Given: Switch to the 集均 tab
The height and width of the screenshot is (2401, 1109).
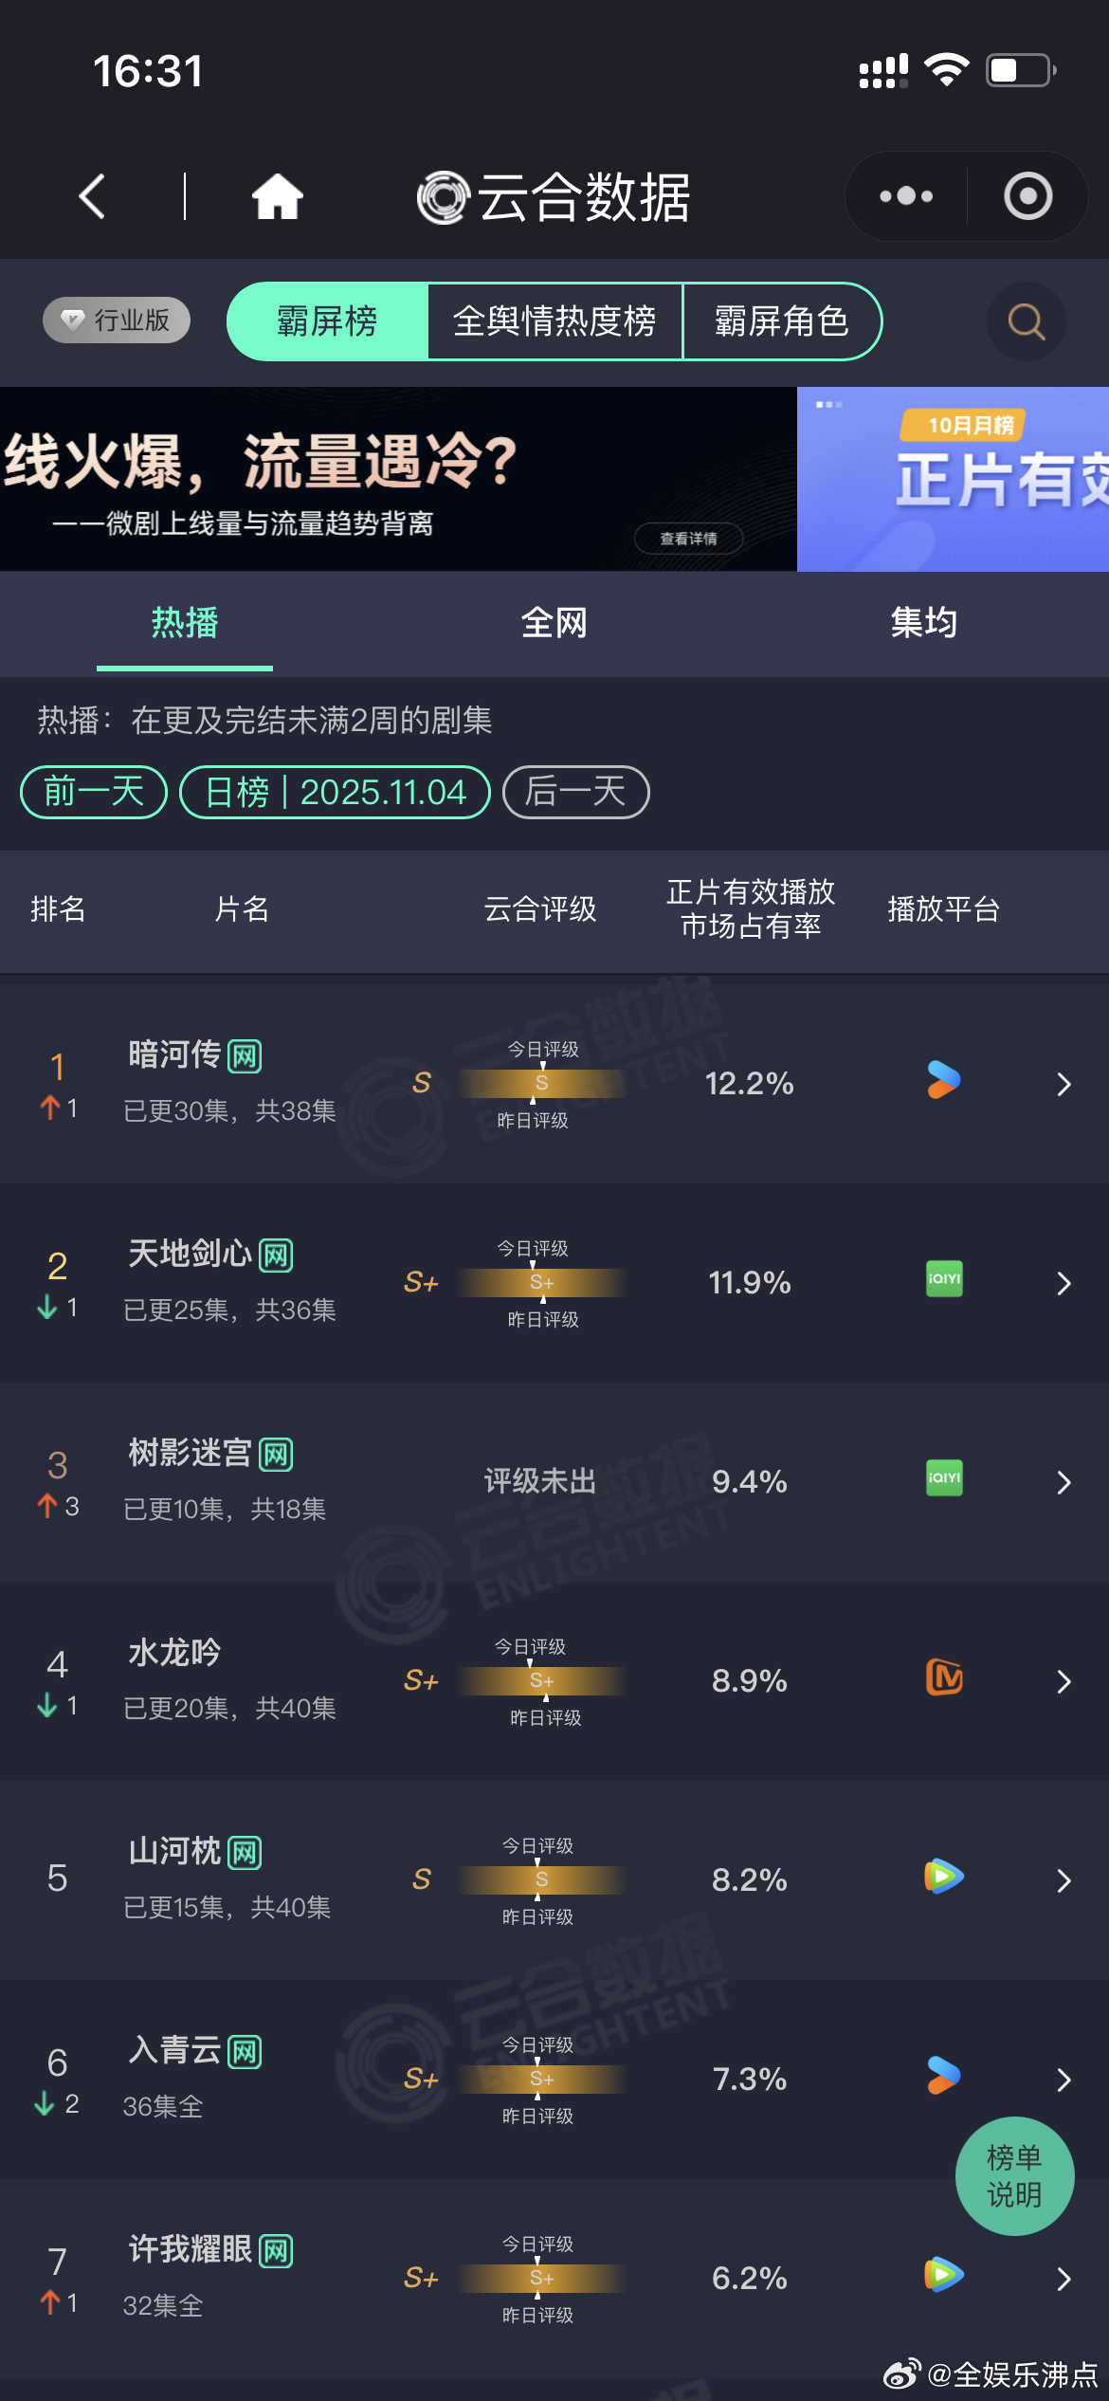Looking at the screenshot, I should coord(924,624).
